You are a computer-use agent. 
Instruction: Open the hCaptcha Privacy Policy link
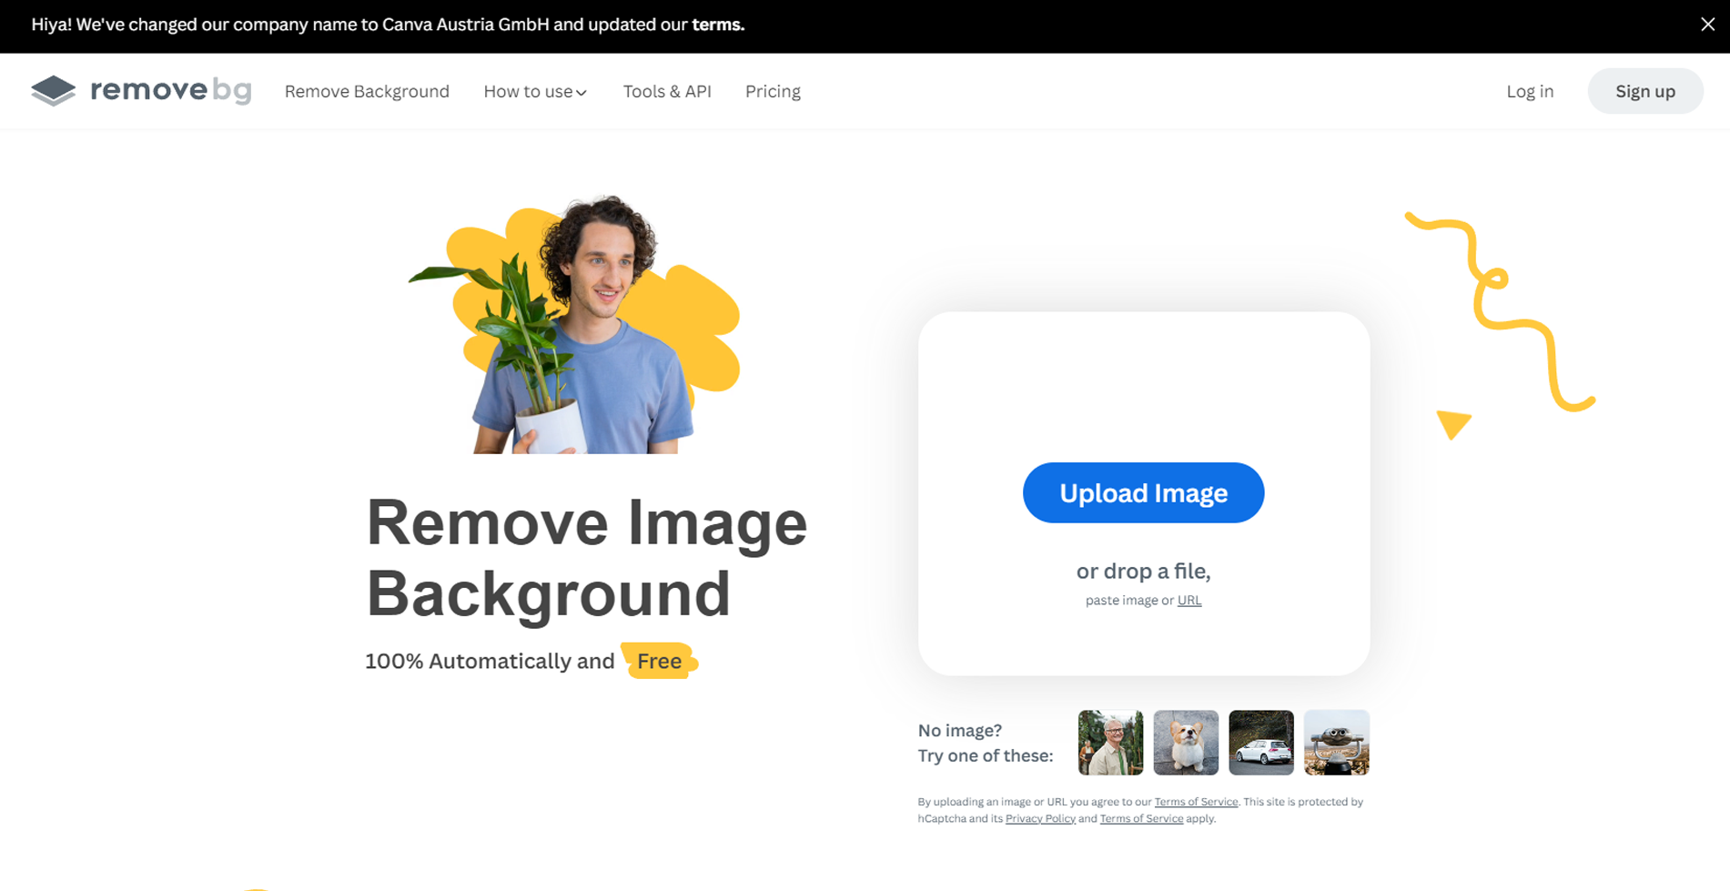(x=1040, y=818)
